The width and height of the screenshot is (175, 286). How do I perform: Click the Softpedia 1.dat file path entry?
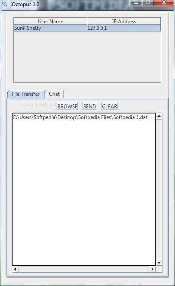coord(80,117)
